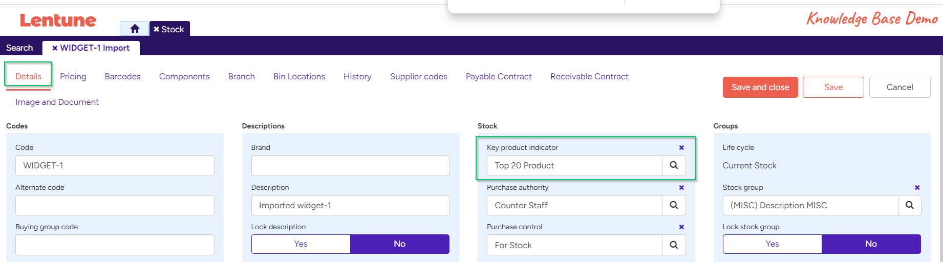Open the Payable Contract tab

pos(499,76)
